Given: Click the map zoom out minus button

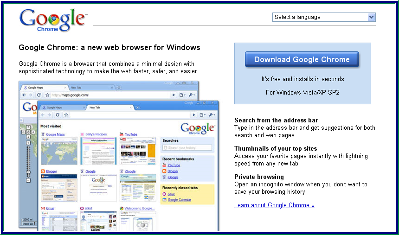Looking at the screenshot, I should 28,180.
